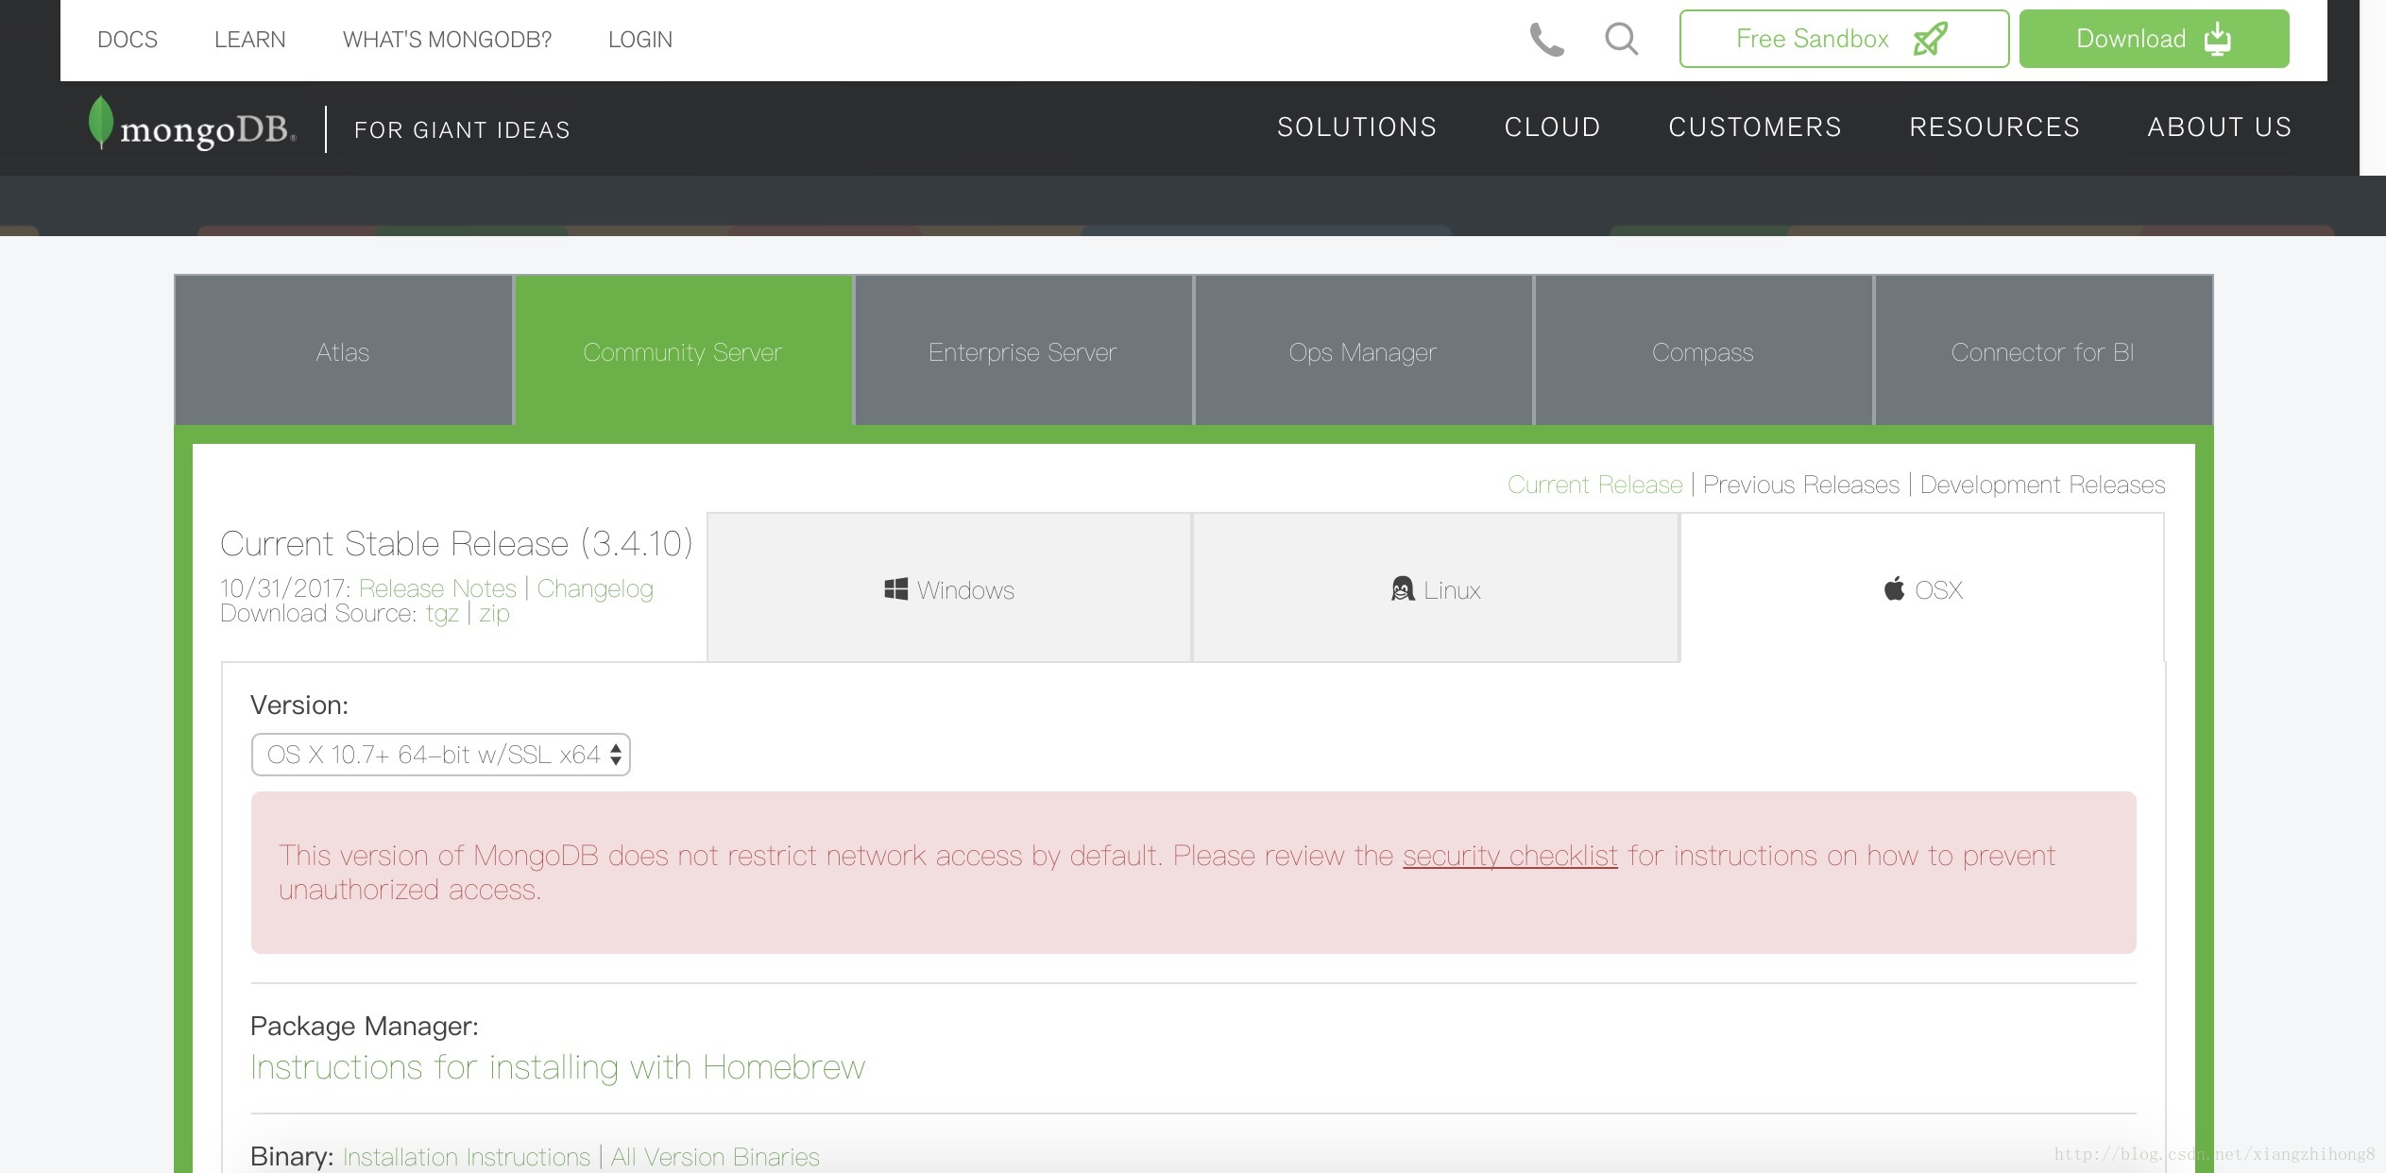Switch to the Atlas tab
Viewport: 2386px width, 1173px height.
pyautogui.click(x=344, y=350)
